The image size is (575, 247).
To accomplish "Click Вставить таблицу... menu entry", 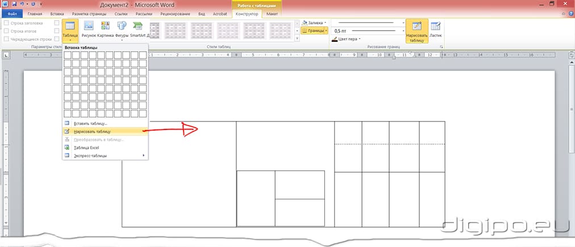I will point(90,123).
